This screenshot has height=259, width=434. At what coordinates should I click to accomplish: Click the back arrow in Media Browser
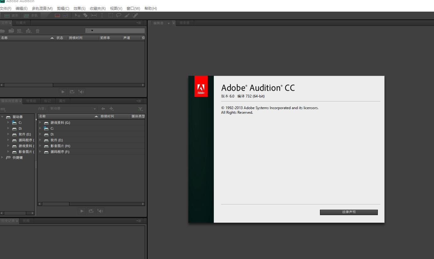103,109
